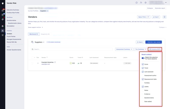The width and height of the screenshot is (170, 109).
Task: Click the Monitor new vendor button
Action: (154, 42)
